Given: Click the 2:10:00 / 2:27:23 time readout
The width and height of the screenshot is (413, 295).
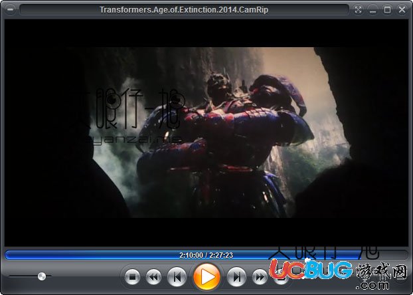Looking at the screenshot, I should (206, 255).
